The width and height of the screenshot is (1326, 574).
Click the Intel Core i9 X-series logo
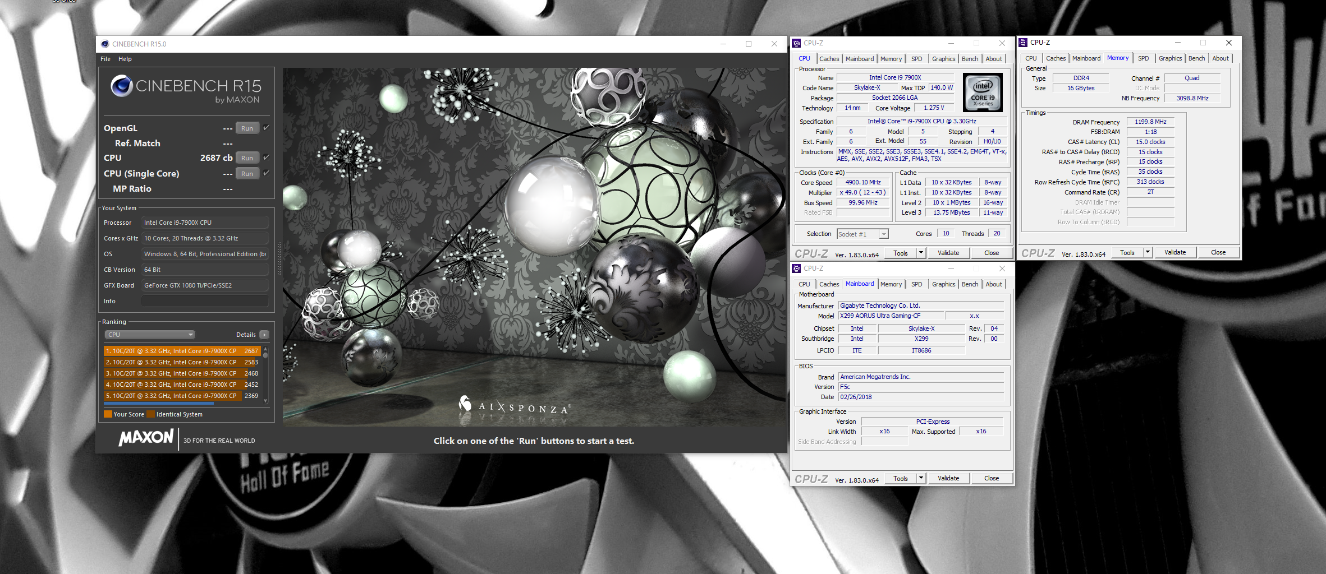pos(983,92)
